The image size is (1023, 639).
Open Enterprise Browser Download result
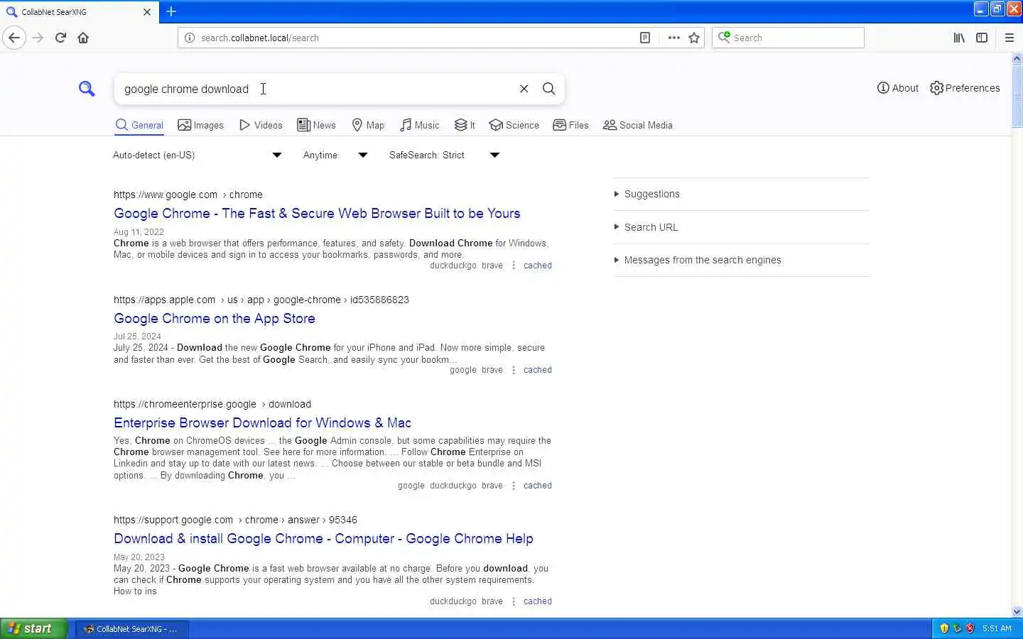262,422
